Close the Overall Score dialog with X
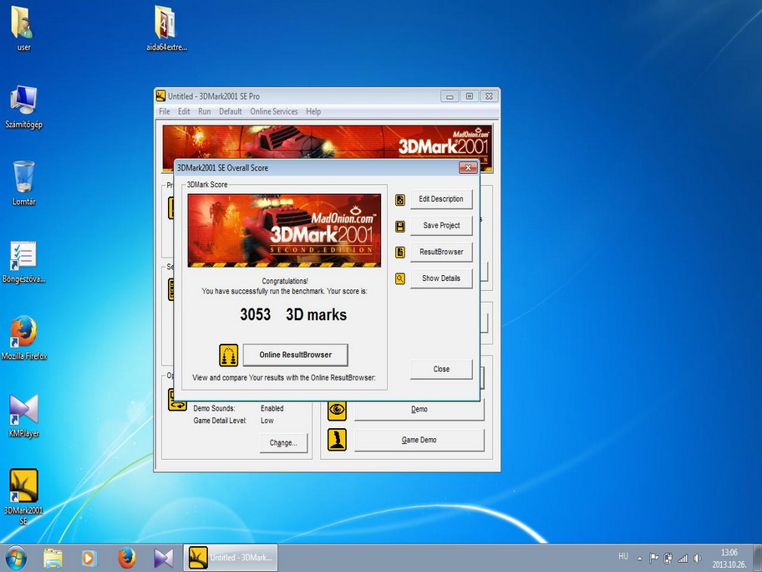Image resolution: width=762 pixels, height=572 pixels. pos(468,168)
